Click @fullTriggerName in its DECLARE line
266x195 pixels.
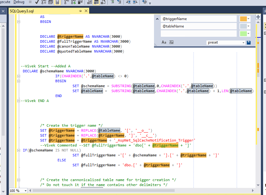[x=74, y=41]
